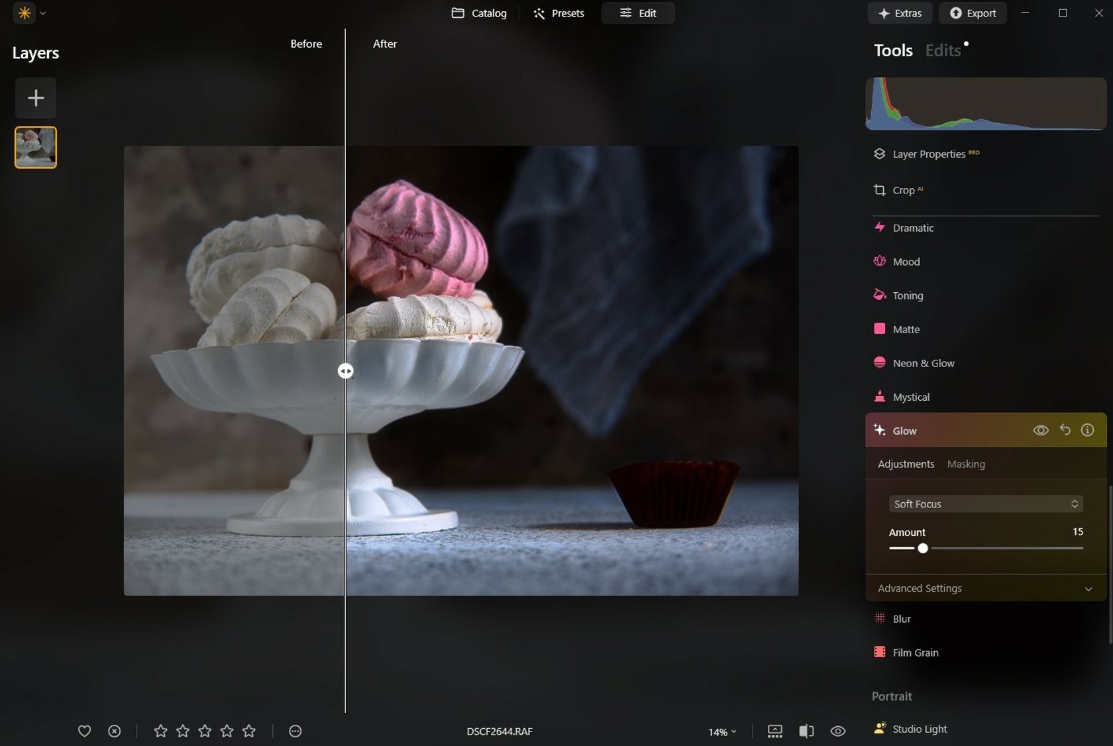Switch to the Edits tab

pos(943,50)
